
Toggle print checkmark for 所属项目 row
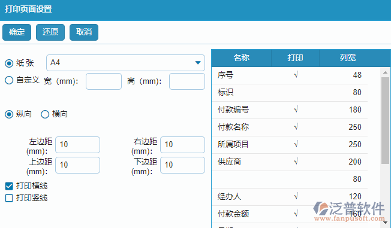coord(296,144)
